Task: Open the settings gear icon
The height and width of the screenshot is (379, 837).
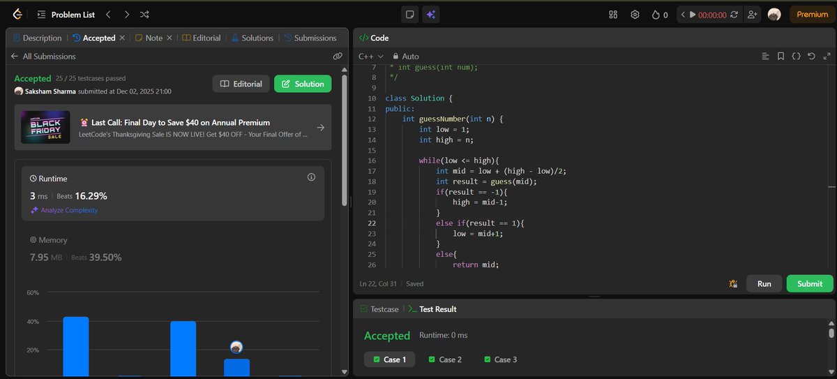Action: click(x=635, y=15)
